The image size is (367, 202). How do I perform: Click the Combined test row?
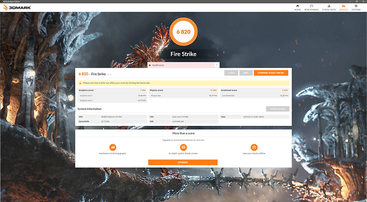click(254, 95)
